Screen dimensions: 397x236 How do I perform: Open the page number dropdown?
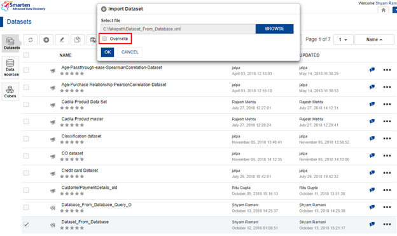point(343,39)
